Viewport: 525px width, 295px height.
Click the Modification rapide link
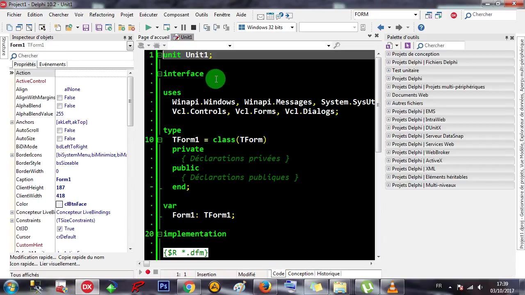tap(33, 257)
